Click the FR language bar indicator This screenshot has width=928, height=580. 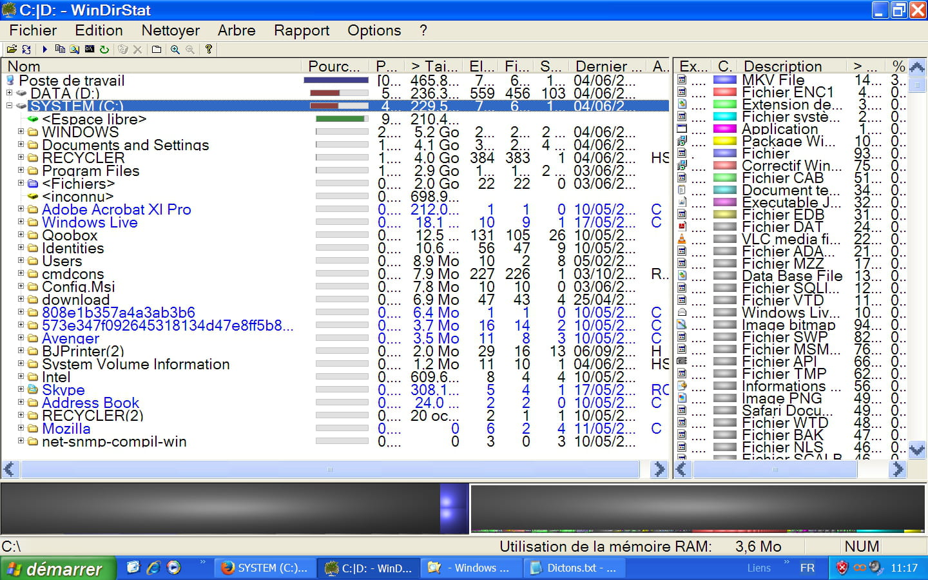click(x=807, y=568)
